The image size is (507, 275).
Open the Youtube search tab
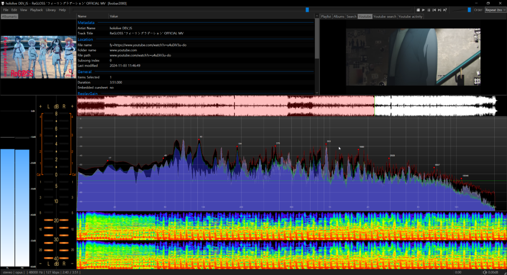tap(385, 16)
